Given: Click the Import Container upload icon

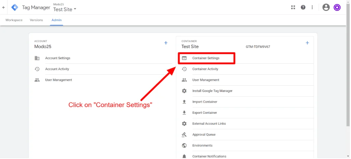Looking at the screenshot, I should (184, 102).
